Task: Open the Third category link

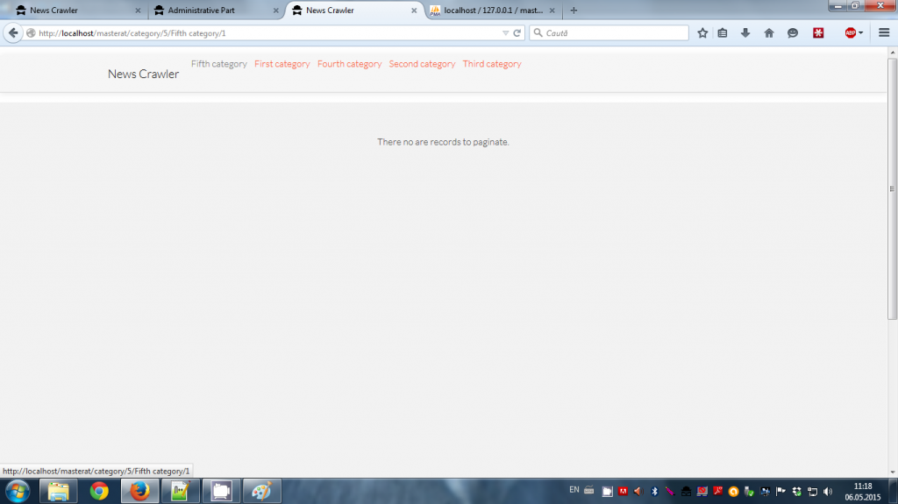Action: click(492, 64)
